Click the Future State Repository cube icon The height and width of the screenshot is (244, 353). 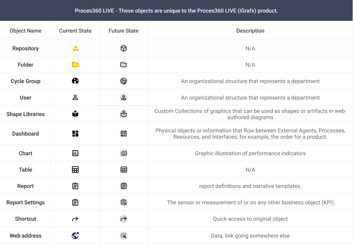point(123,48)
